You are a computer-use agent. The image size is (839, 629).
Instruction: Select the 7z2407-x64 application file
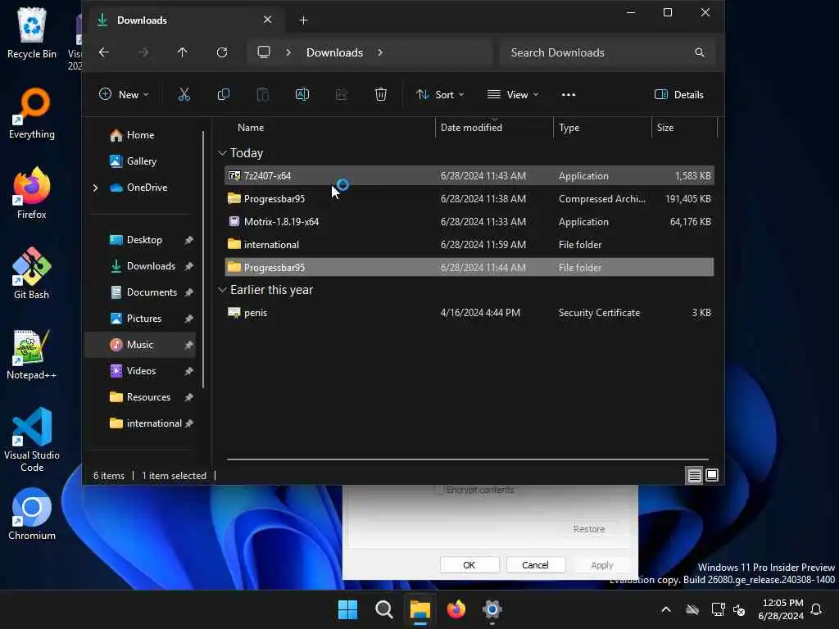tap(469, 176)
